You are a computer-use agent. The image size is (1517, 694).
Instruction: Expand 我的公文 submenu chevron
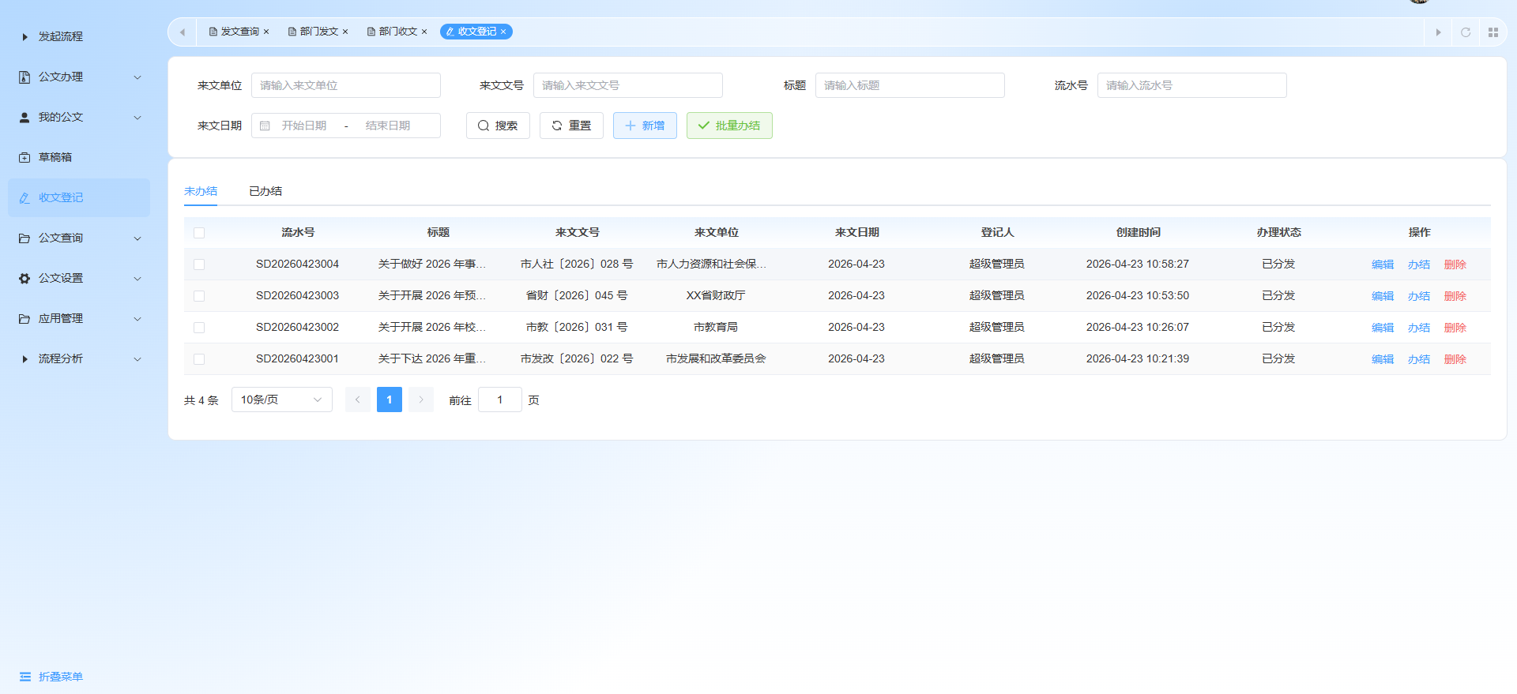click(137, 118)
